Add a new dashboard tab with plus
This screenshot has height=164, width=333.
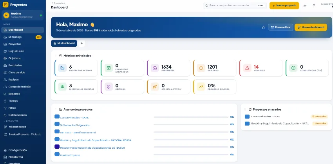point(81,44)
